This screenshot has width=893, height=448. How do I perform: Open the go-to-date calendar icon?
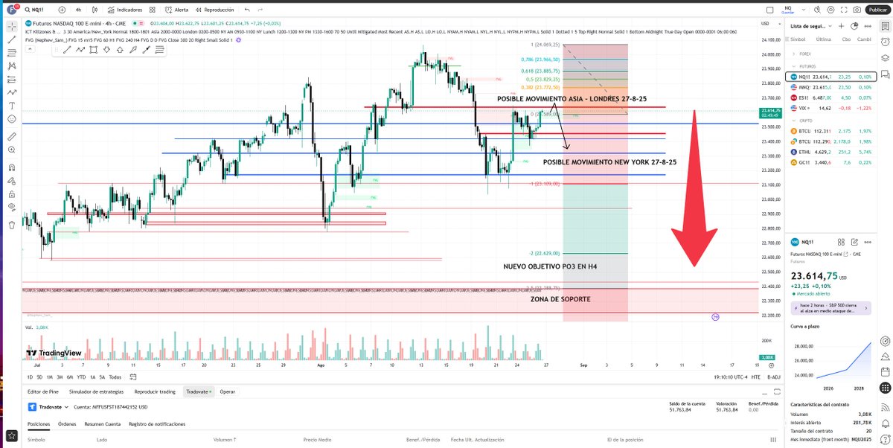pos(132,377)
